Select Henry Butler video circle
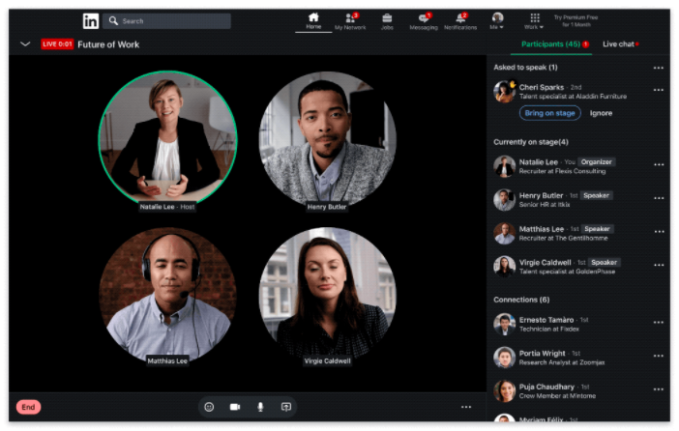The height and width of the screenshot is (431, 679). (x=327, y=139)
